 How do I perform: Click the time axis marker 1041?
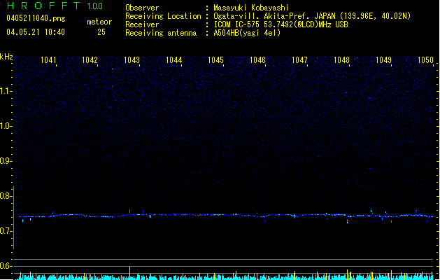click(x=48, y=60)
